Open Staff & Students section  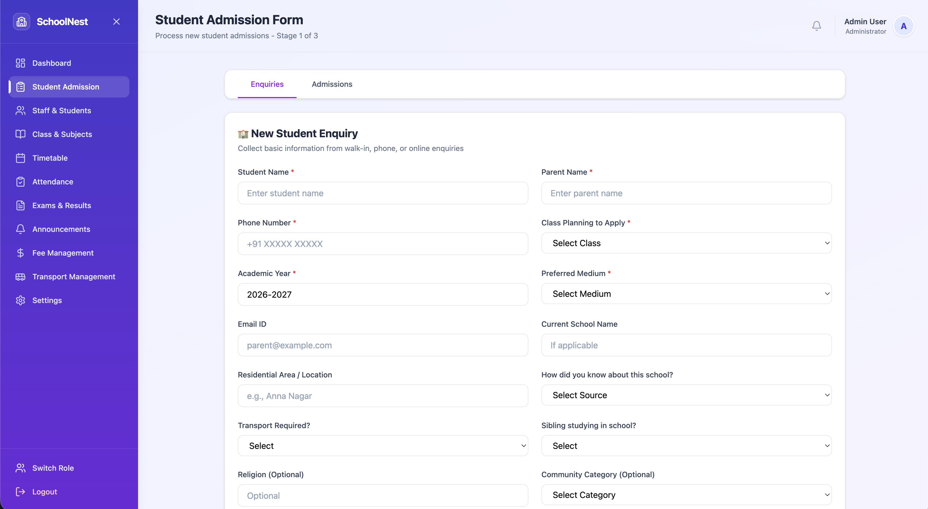tap(61, 111)
